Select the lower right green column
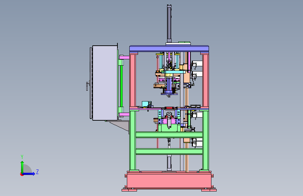 [205, 140]
